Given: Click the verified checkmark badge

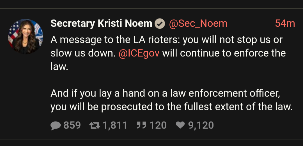Looking at the screenshot, I should coord(160,24).
